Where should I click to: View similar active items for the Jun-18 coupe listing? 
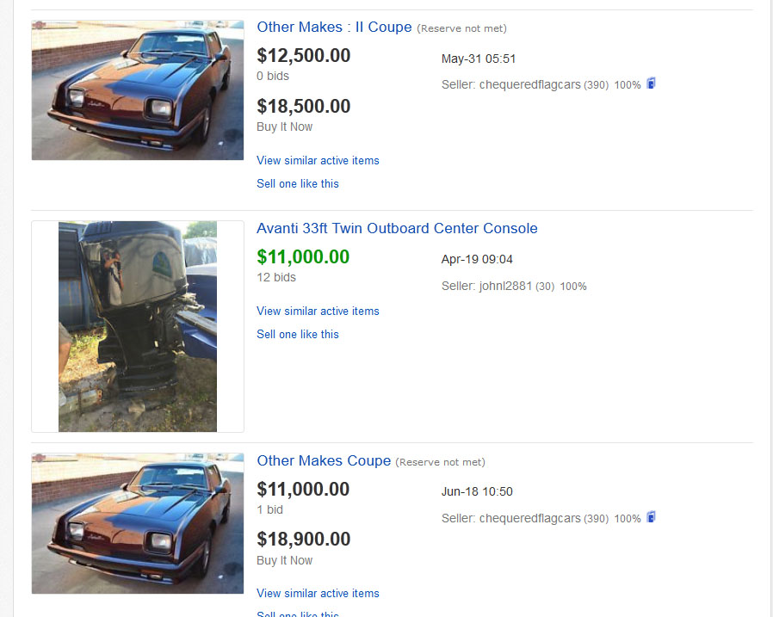point(318,594)
